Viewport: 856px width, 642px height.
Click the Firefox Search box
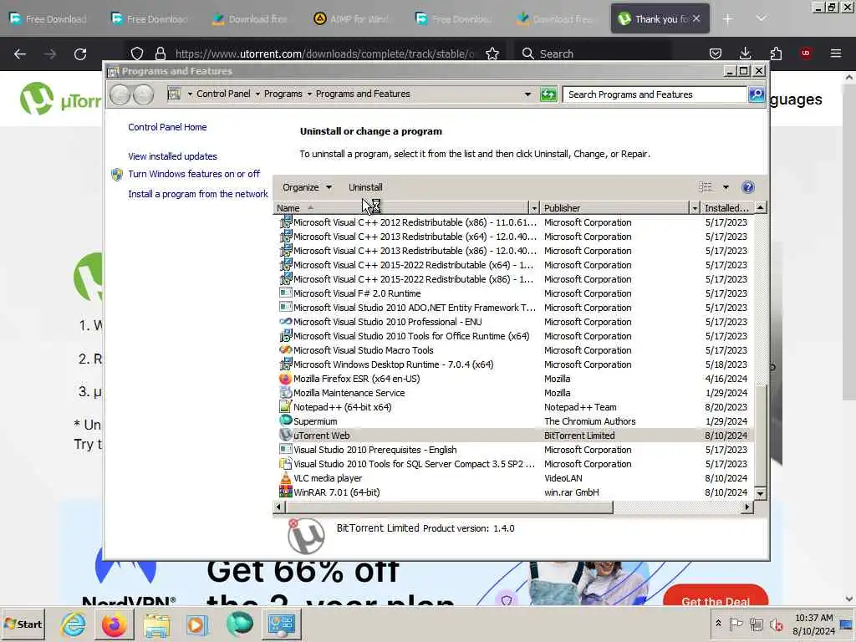(595, 53)
